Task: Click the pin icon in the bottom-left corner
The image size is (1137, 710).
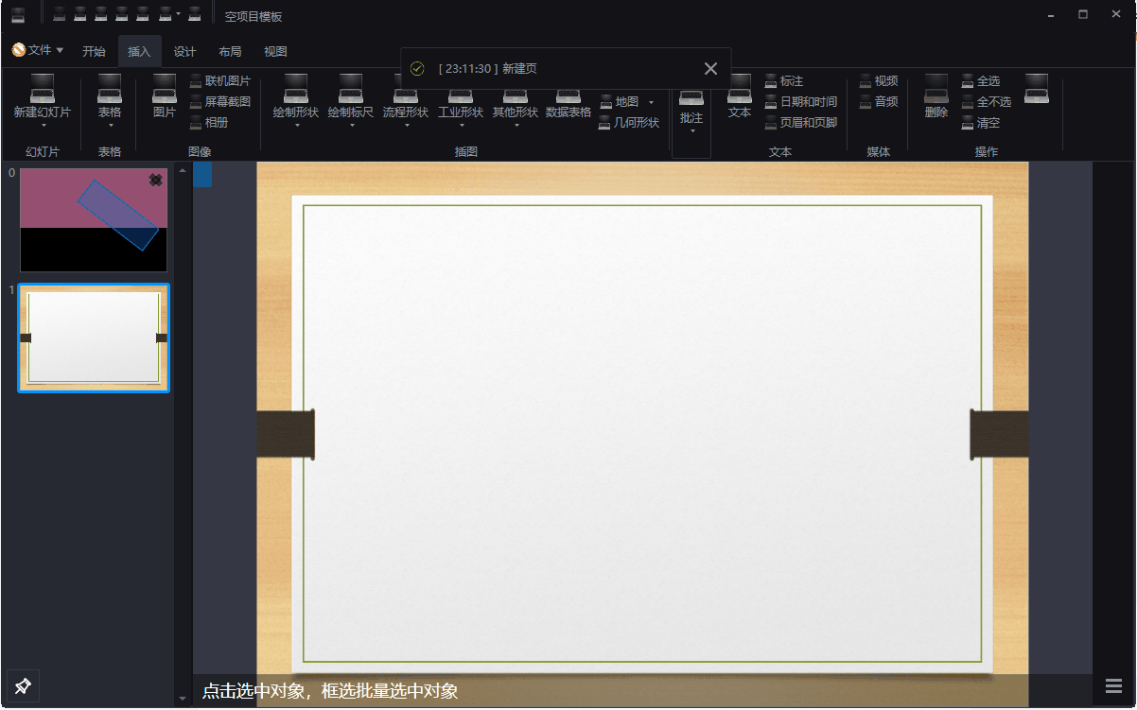Action: pyautogui.click(x=22, y=686)
